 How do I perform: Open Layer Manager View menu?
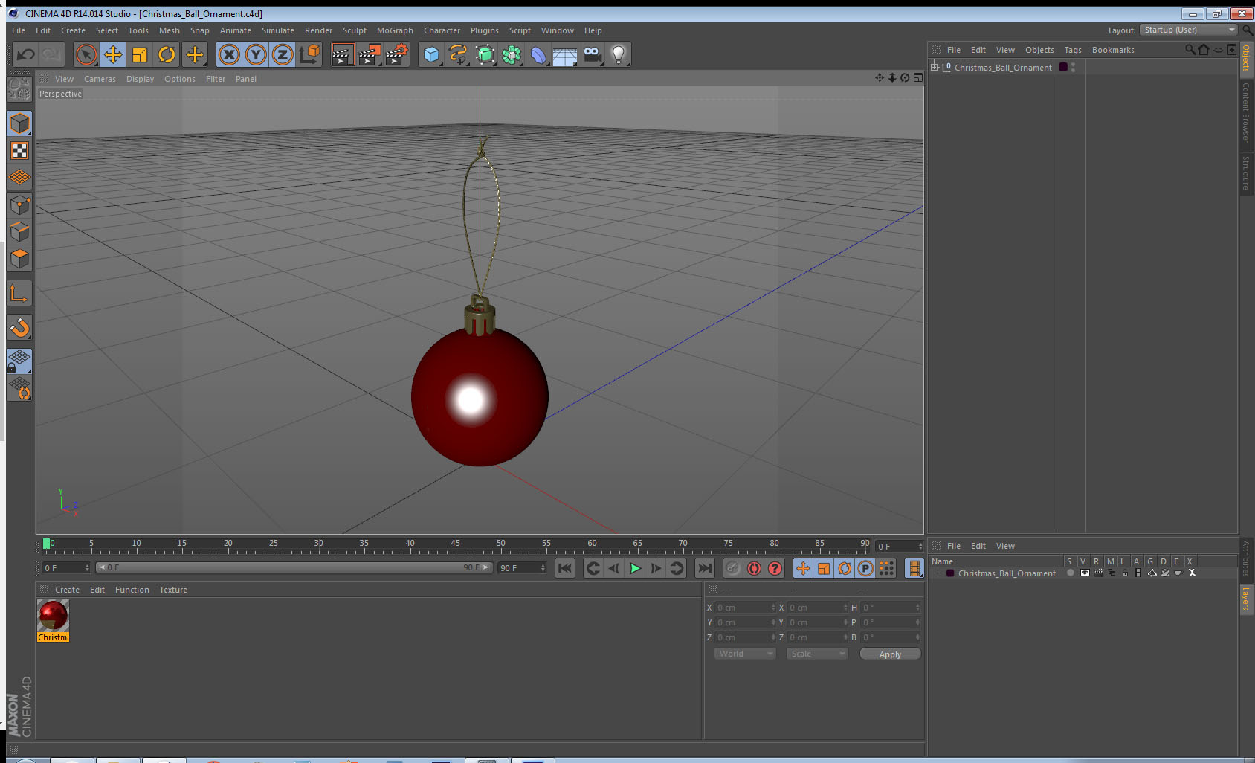click(x=1005, y=546)
